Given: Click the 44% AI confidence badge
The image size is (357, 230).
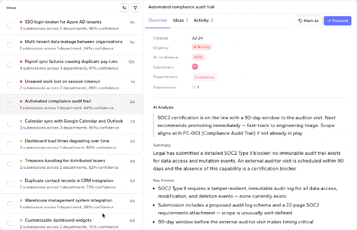Looking at the screenshot, I should pyautogui.click(x=198, y=57).
